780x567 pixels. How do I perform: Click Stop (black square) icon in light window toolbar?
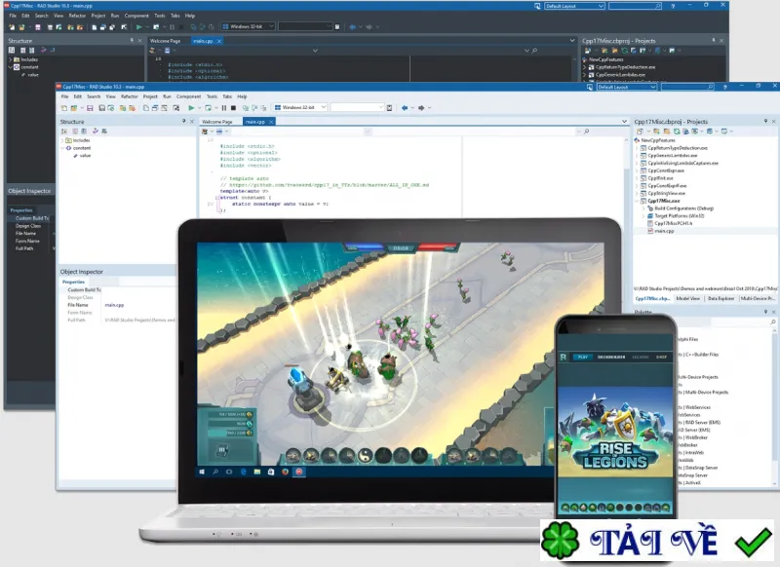pyautogui.click(x=233, y=108)
